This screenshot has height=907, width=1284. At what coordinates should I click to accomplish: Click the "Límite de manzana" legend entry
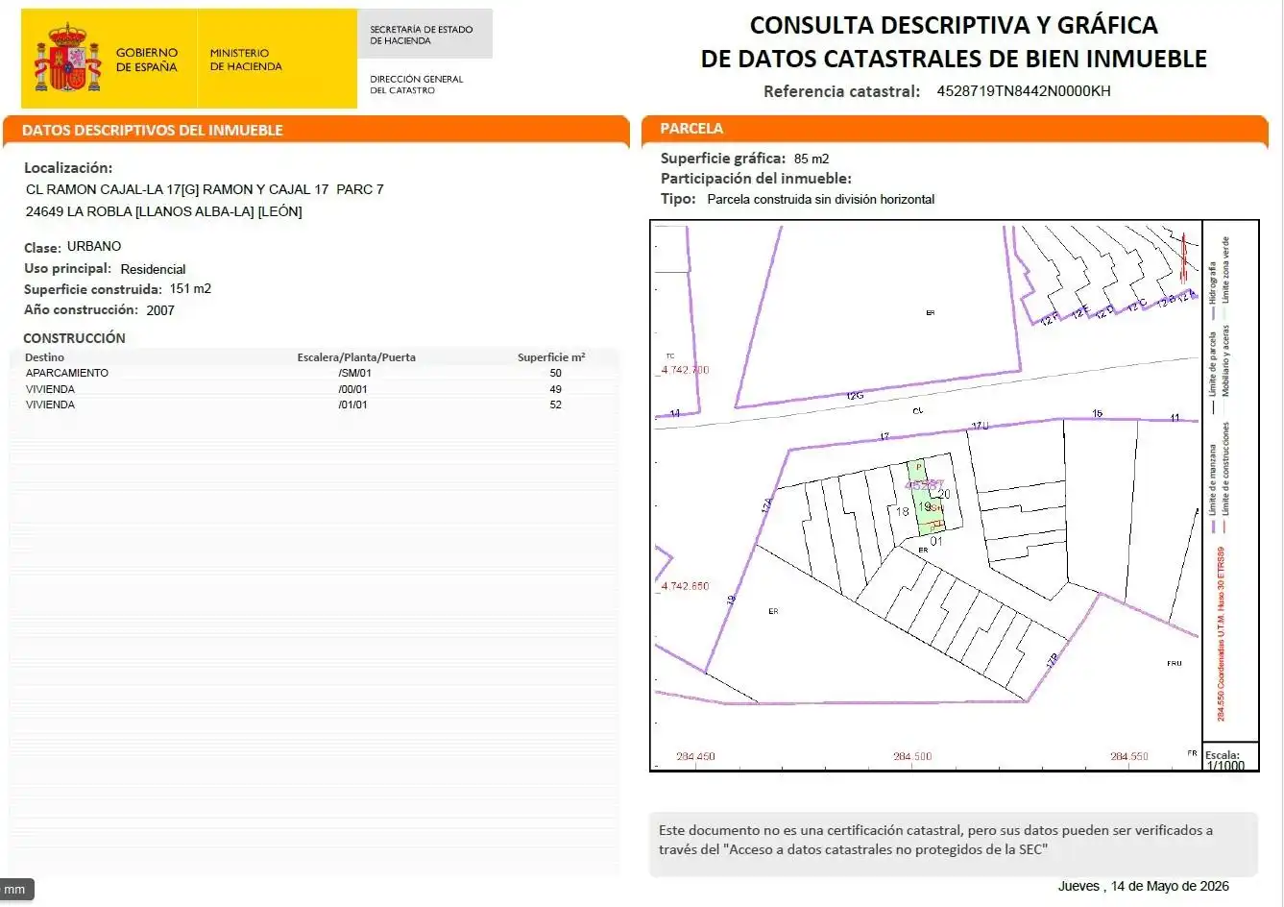point(1213,489)
